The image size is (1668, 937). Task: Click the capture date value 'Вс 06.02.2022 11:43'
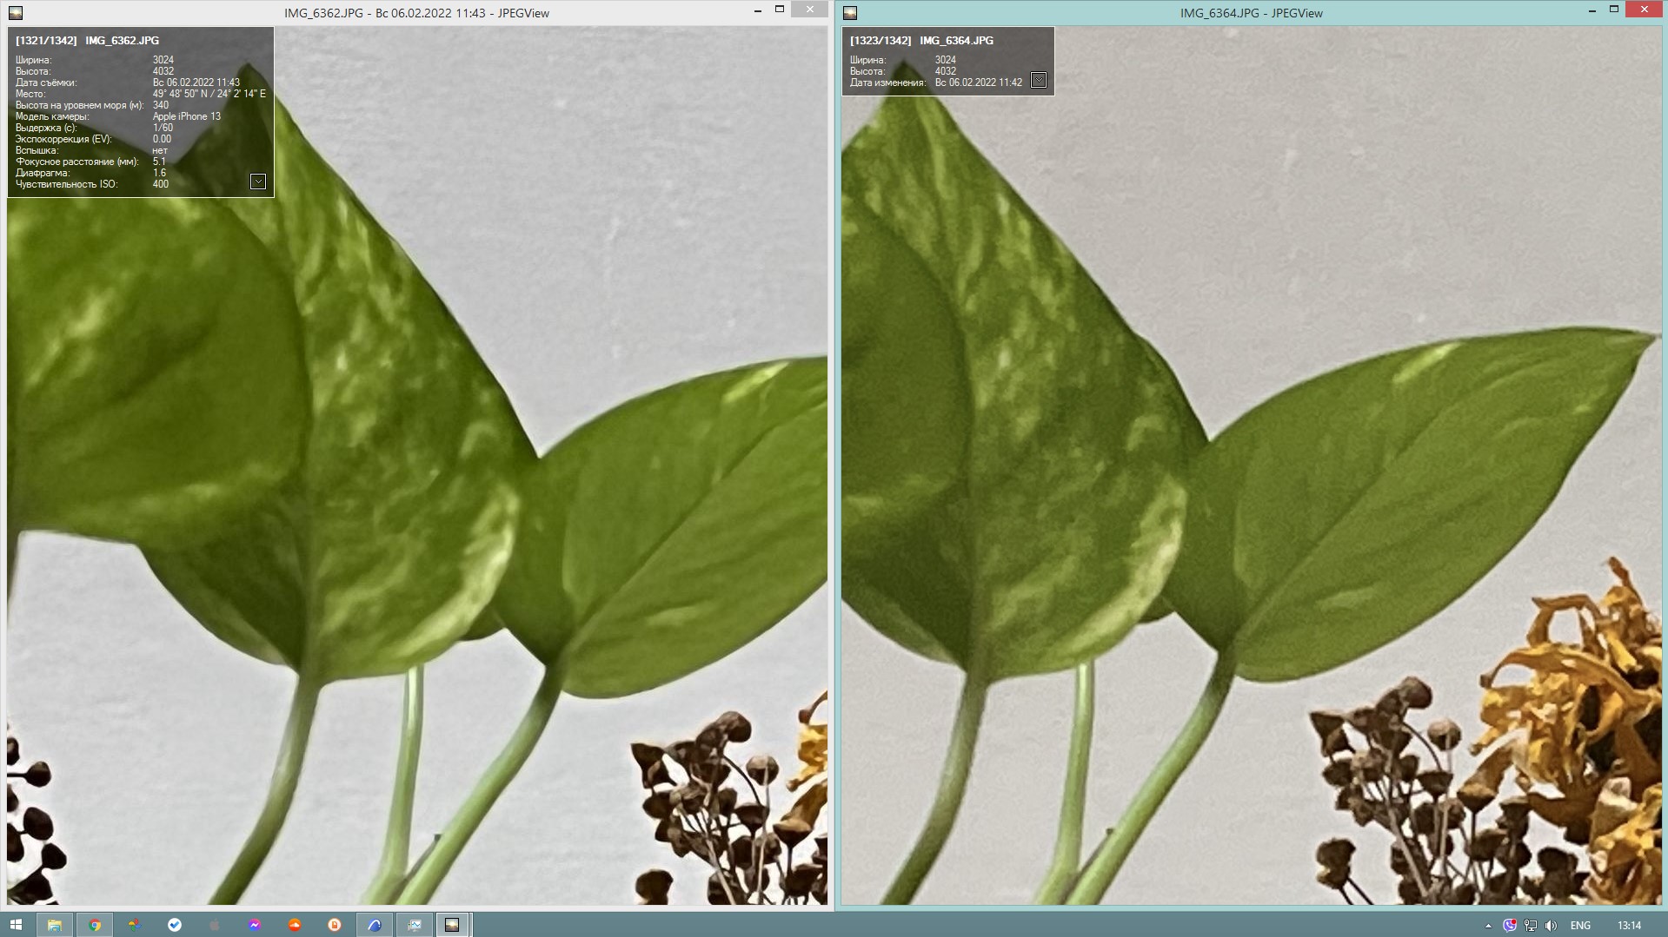[x=196, y=82]
